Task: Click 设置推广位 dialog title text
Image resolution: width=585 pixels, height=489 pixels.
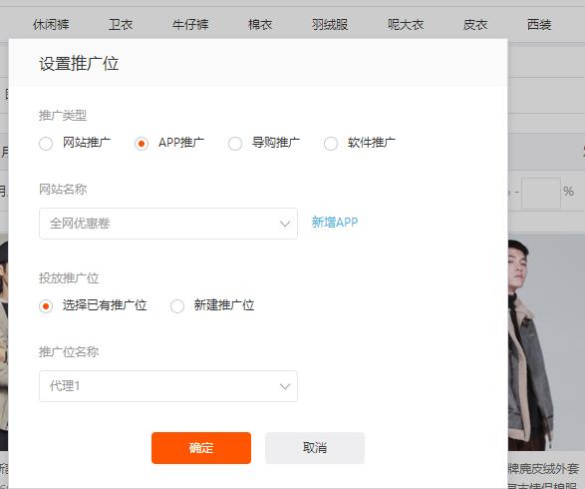Action: point(79,64)
